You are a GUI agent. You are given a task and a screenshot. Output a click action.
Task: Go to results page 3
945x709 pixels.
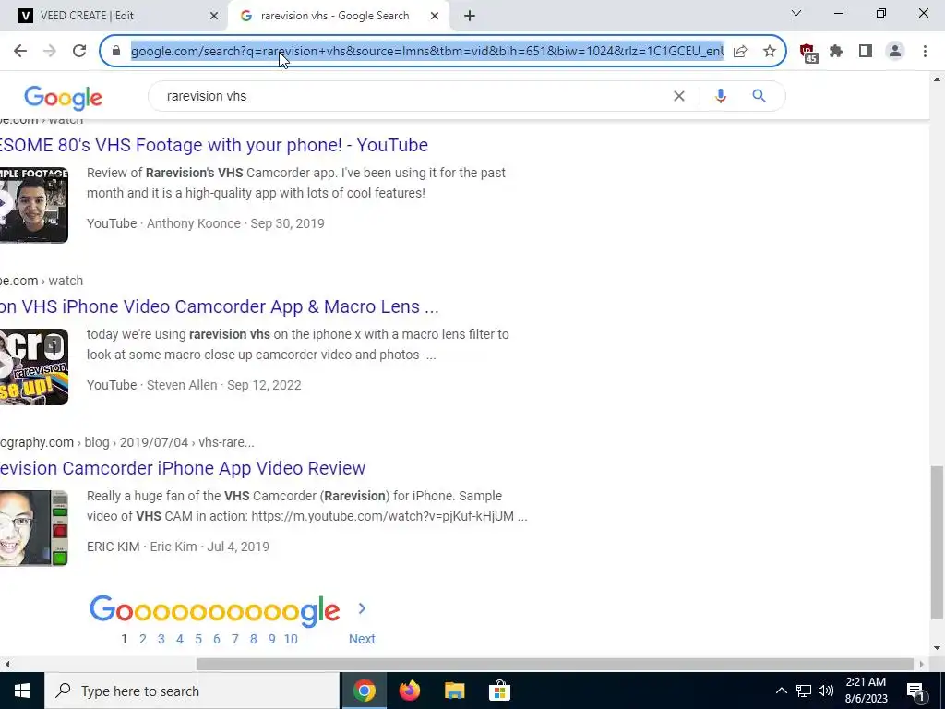coord(161,639)
